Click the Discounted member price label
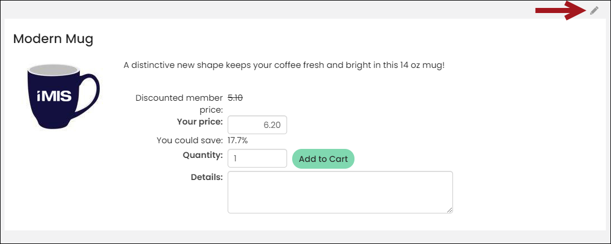The width and height of the screenshot is (611, 244). click(179, 104)
